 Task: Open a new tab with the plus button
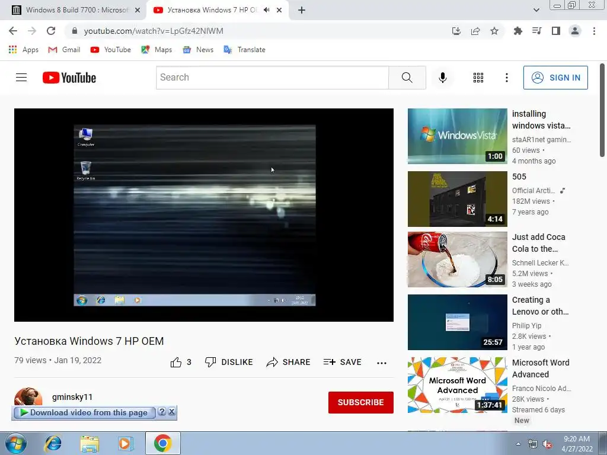302,10
